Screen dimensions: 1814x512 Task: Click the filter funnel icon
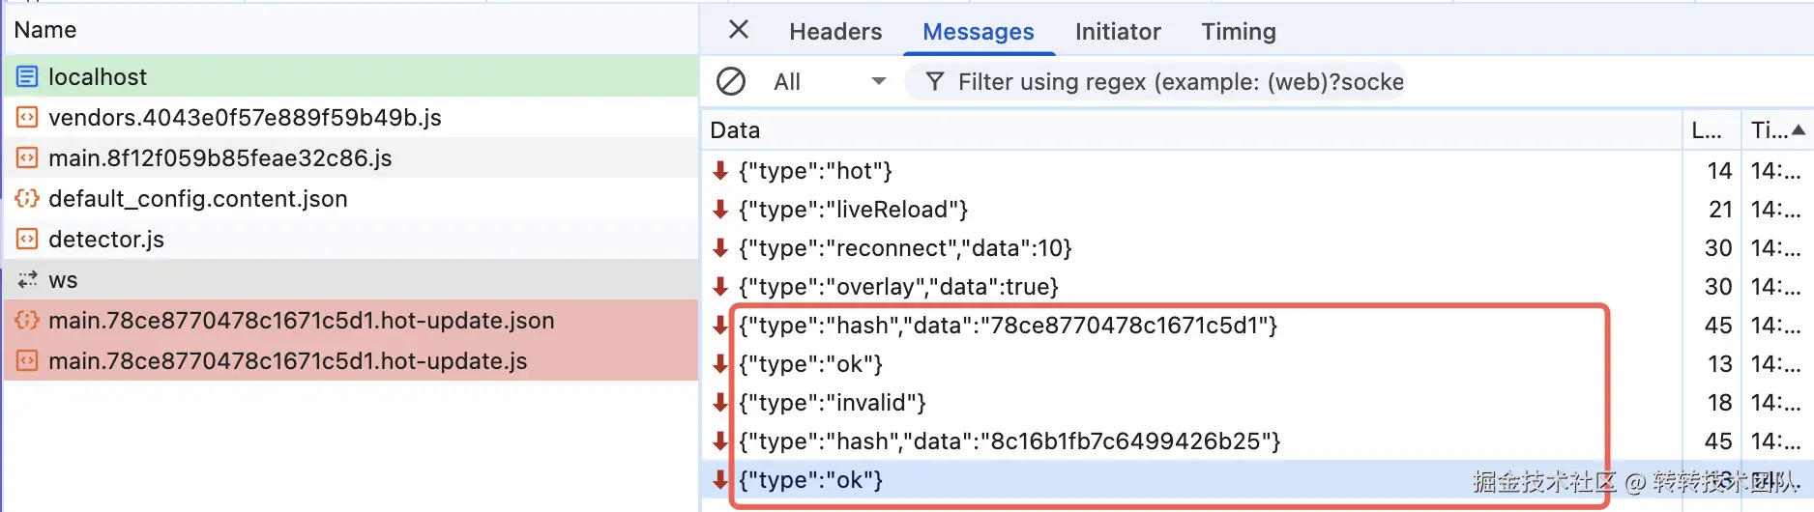934,81
